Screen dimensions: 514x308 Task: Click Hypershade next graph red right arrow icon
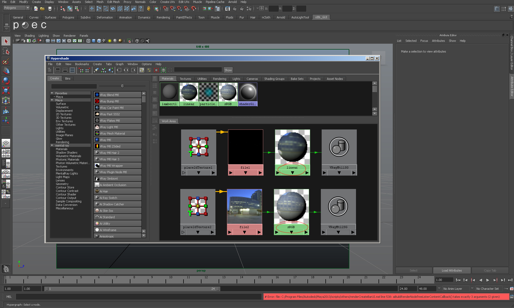point(88,70)
